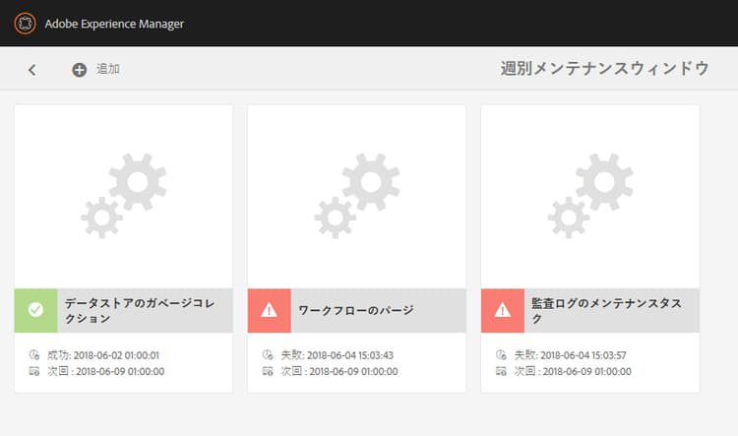
Task: Click 失敗: 2018-06-04 15:03:57 status text
Action: coord(570,355)
